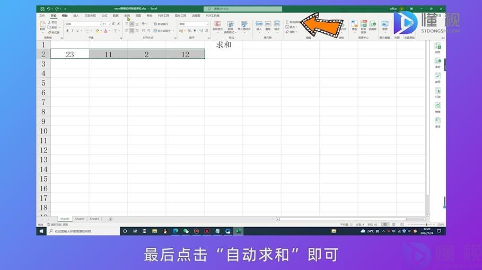Toggle middle vertical alignment
This screenshot has height=270, width=482.
tap(132, 24)
